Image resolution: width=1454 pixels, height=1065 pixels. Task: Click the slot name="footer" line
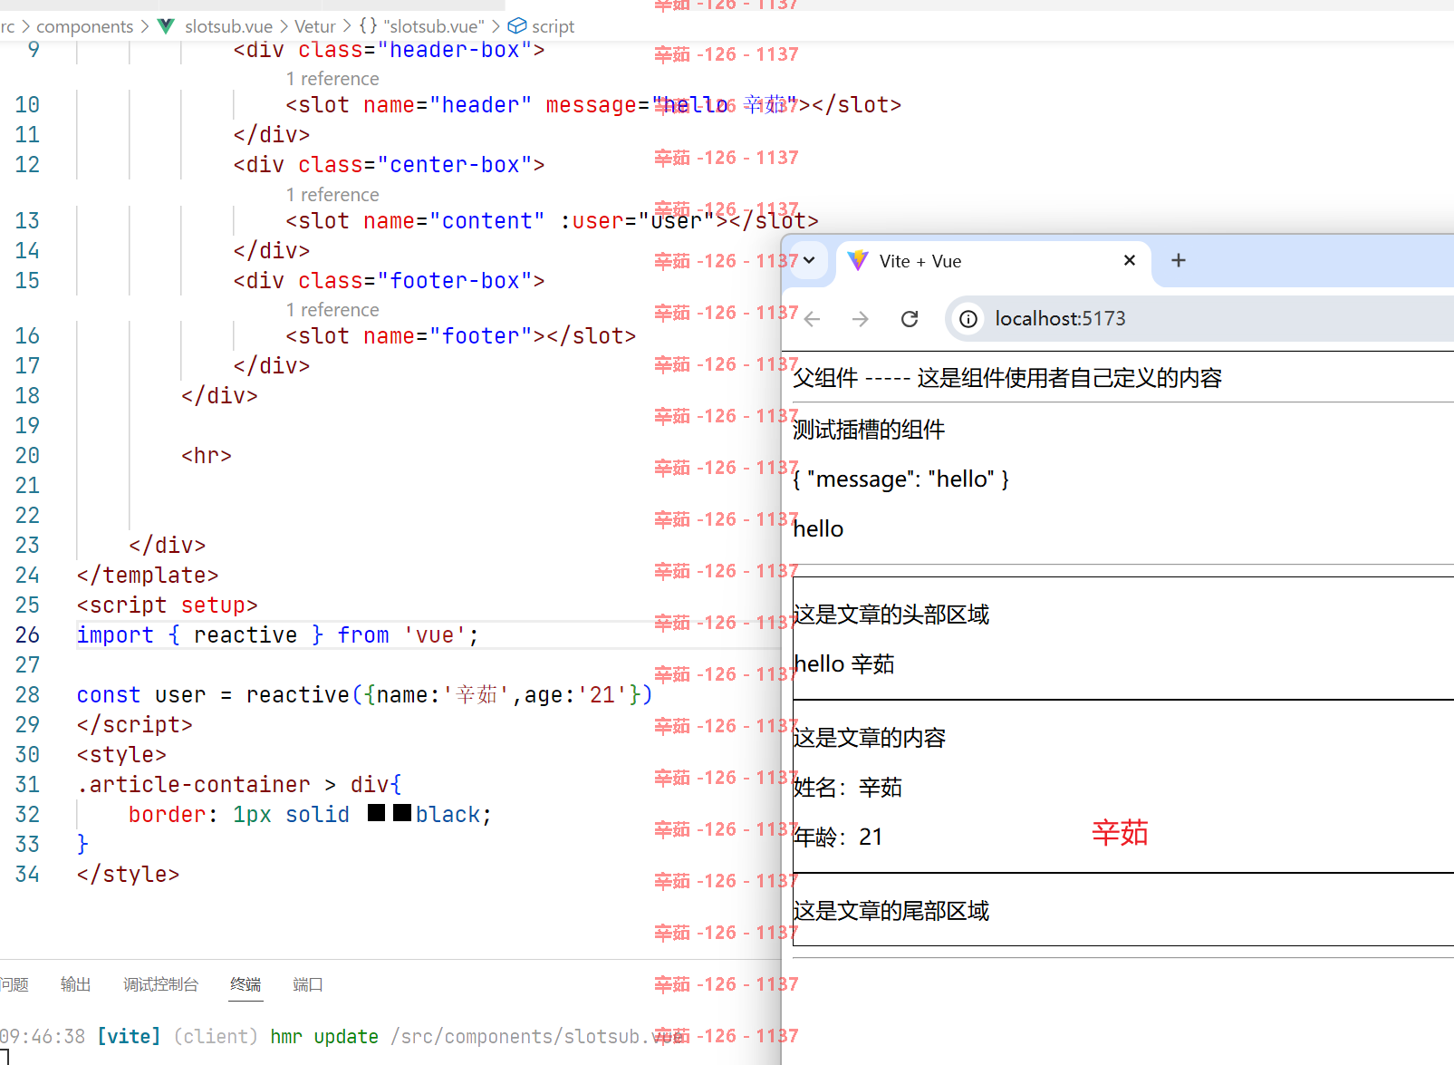461,335
